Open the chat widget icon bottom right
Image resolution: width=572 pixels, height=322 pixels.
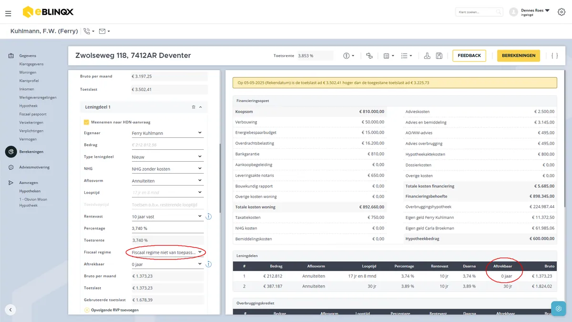pos(559,308)
